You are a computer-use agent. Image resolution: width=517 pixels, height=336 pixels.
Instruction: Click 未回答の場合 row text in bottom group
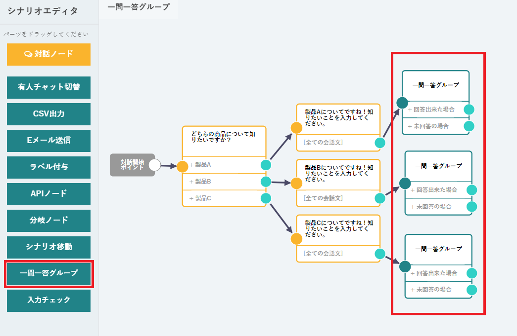[x=434, y=290]
